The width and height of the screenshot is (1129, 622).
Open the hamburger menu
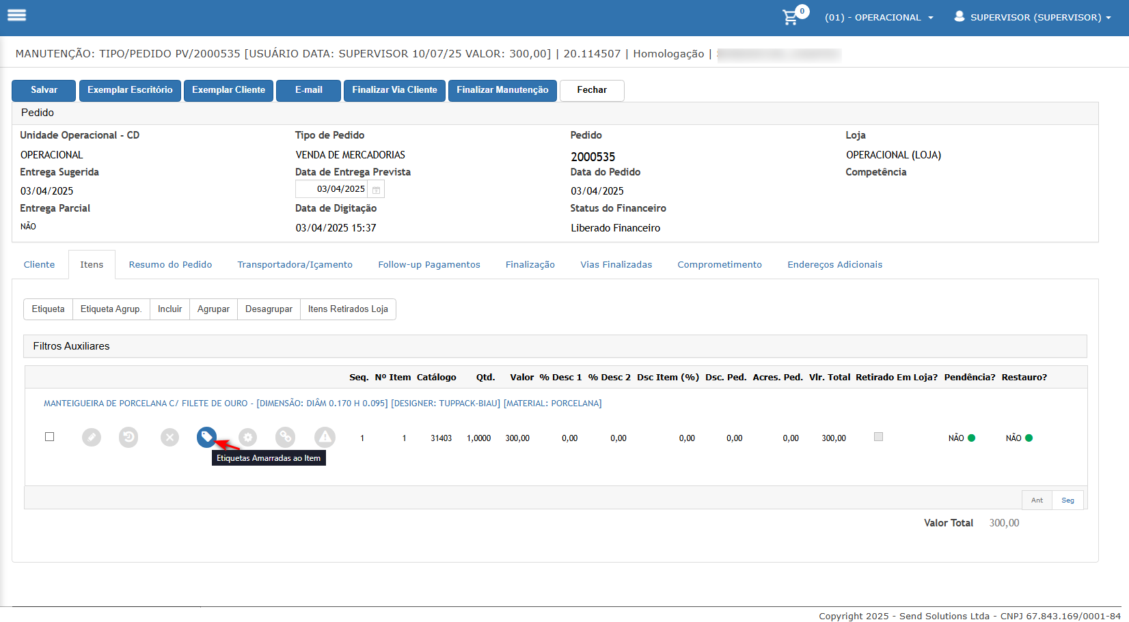[16, 15]
